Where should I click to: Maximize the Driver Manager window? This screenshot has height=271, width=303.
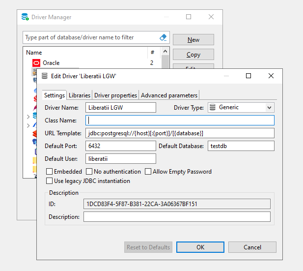(189, 17)
